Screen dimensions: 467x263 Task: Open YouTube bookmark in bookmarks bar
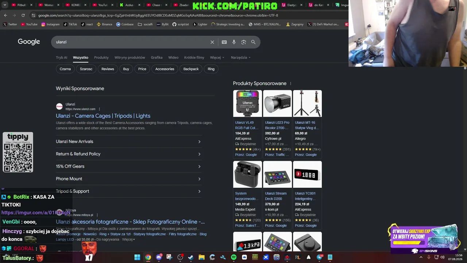29,24
